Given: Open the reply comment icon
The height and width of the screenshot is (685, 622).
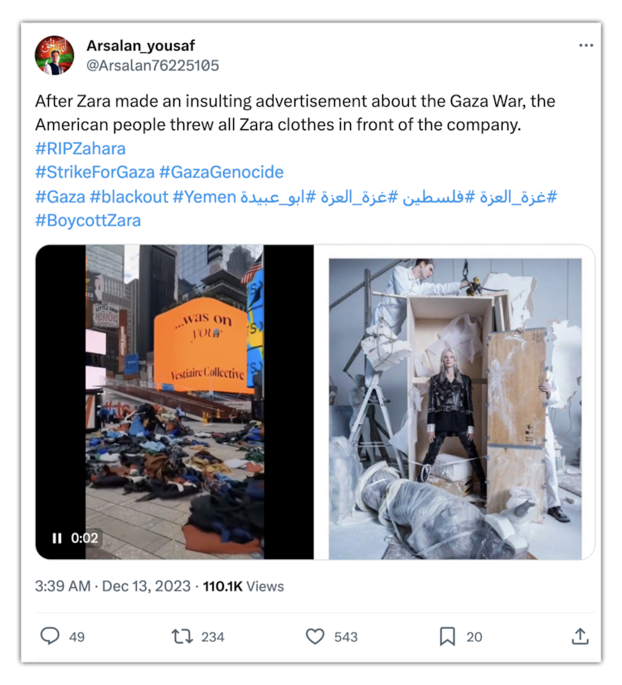Looking at the screenshot, I should pos(50,636).
